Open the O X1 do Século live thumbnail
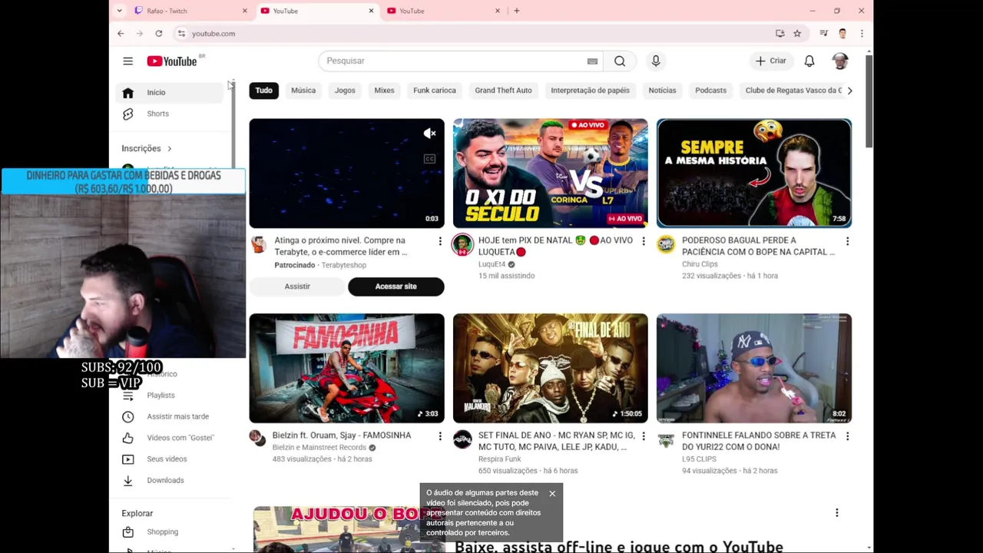983x553 pixels. tap(550, 173)
